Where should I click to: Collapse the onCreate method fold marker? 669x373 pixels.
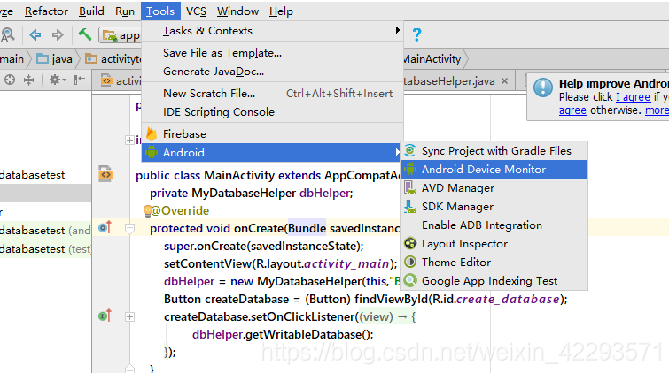tap(129, 229)
